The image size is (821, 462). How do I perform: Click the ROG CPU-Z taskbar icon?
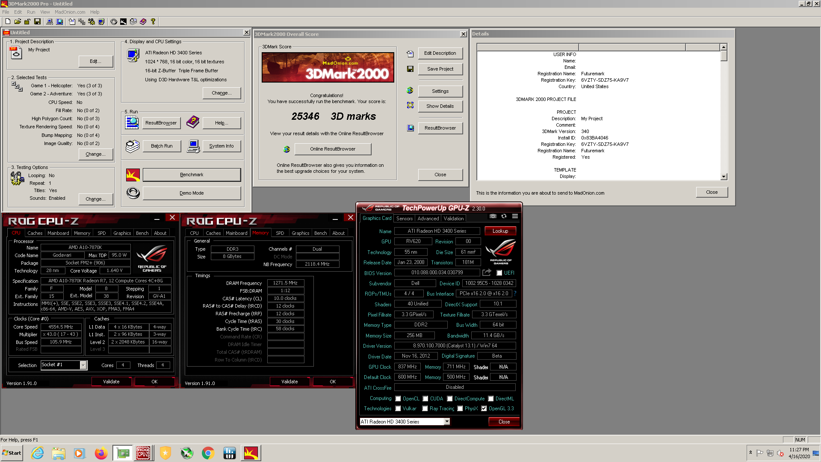[143, 453]
